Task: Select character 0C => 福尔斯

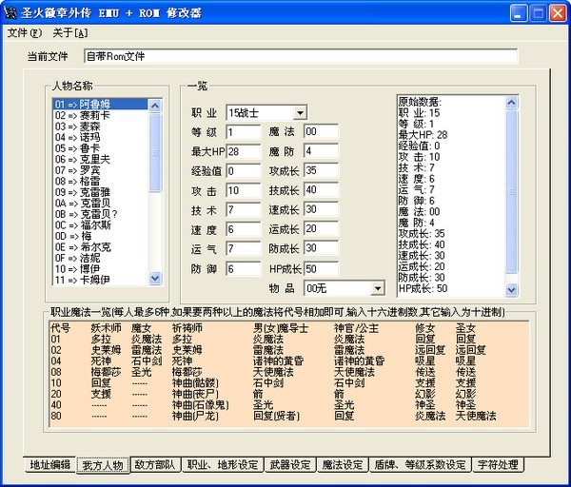Action: (101, 224)
